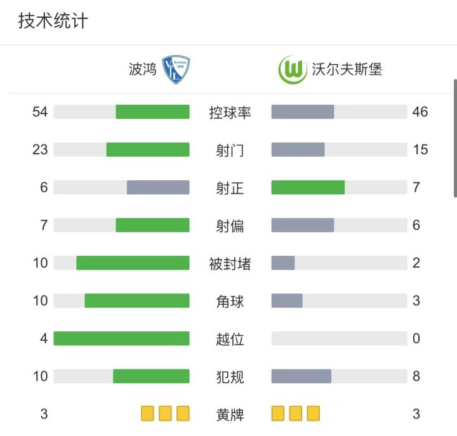Click Wolfsburg's empty 越位 bar
Image resolution: width=457 pixels, height=436 pixels.
339,338
